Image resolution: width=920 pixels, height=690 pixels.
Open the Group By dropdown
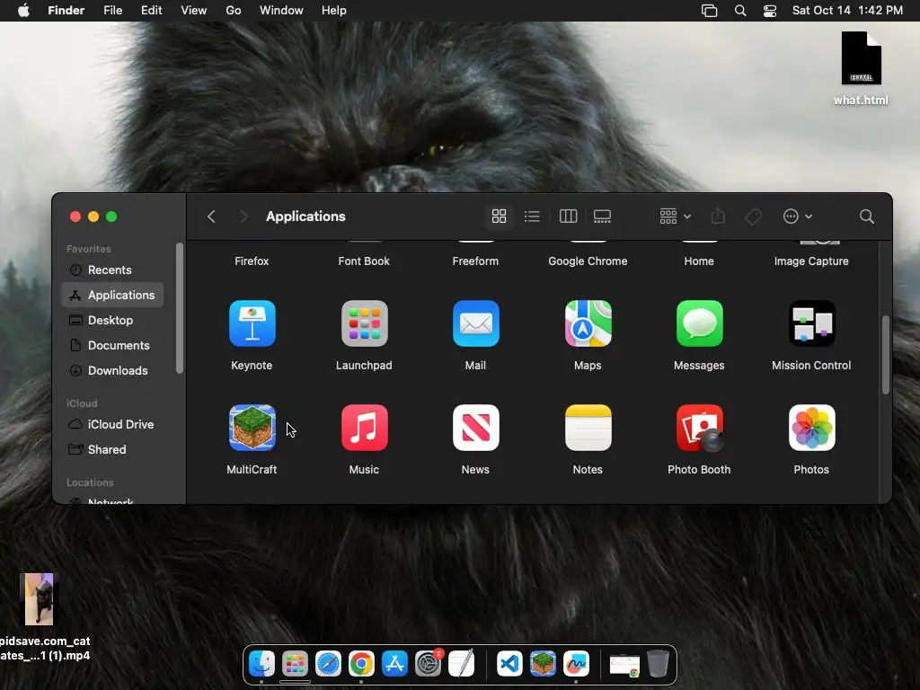pyautogui.click(x=675, y=217)
